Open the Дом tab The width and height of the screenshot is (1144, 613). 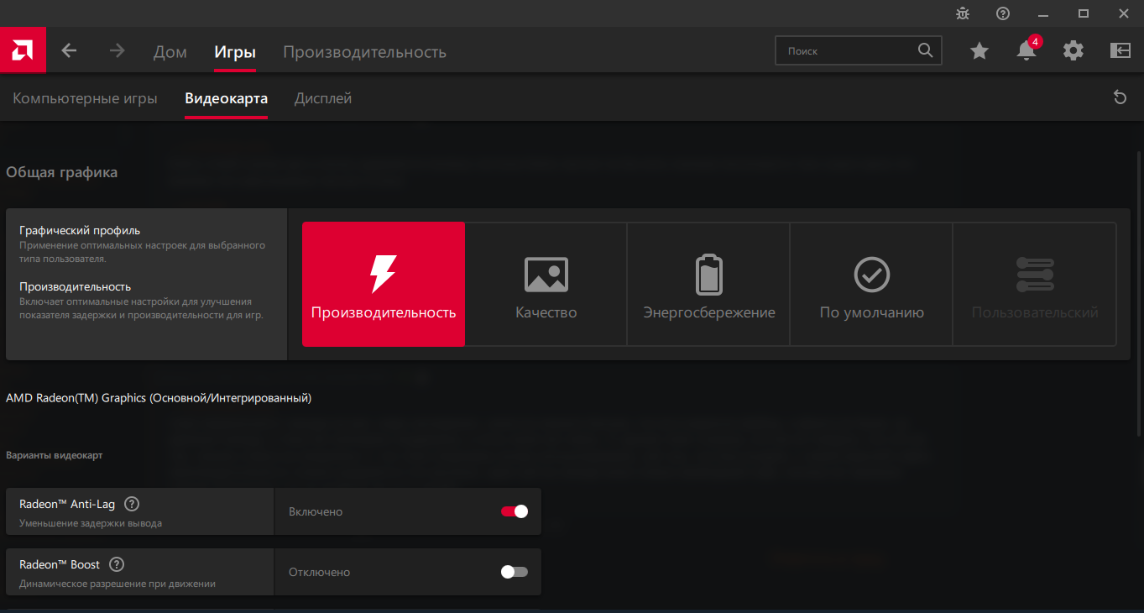coord(170,52)
